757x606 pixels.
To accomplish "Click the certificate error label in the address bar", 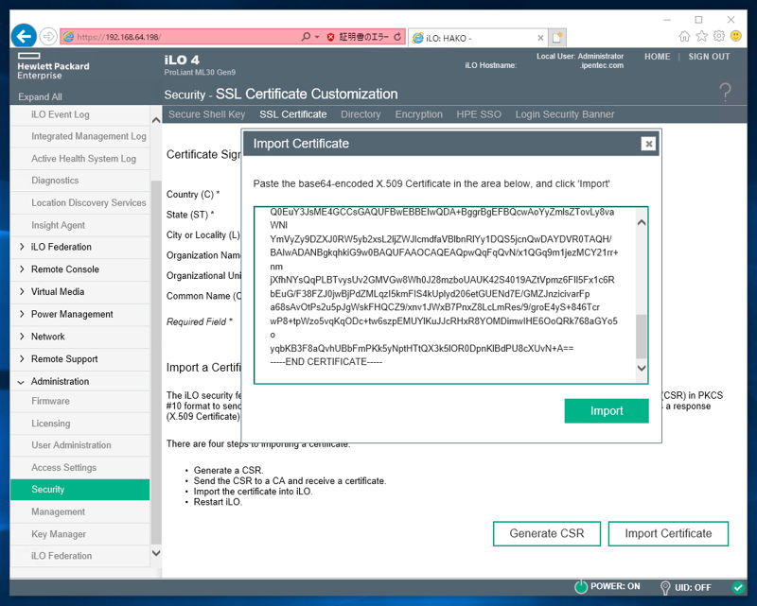I will [x=363, y=37].
